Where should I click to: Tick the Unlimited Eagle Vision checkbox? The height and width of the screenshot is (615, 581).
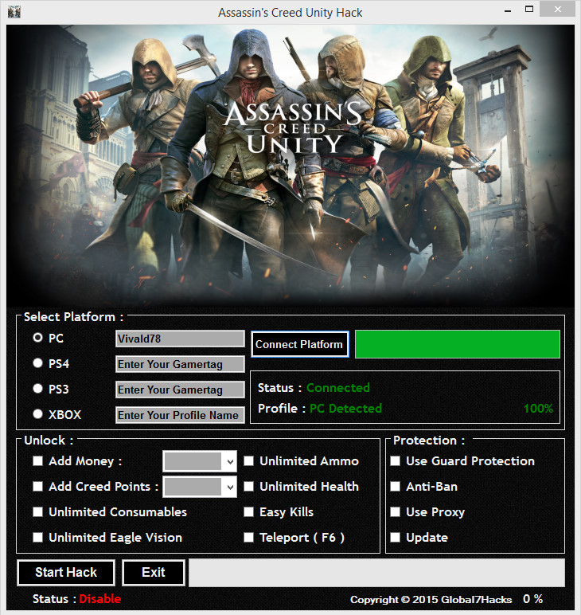pos(37,538)
